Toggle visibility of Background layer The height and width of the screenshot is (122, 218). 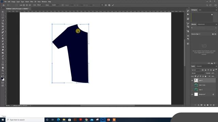pos(192,94)
